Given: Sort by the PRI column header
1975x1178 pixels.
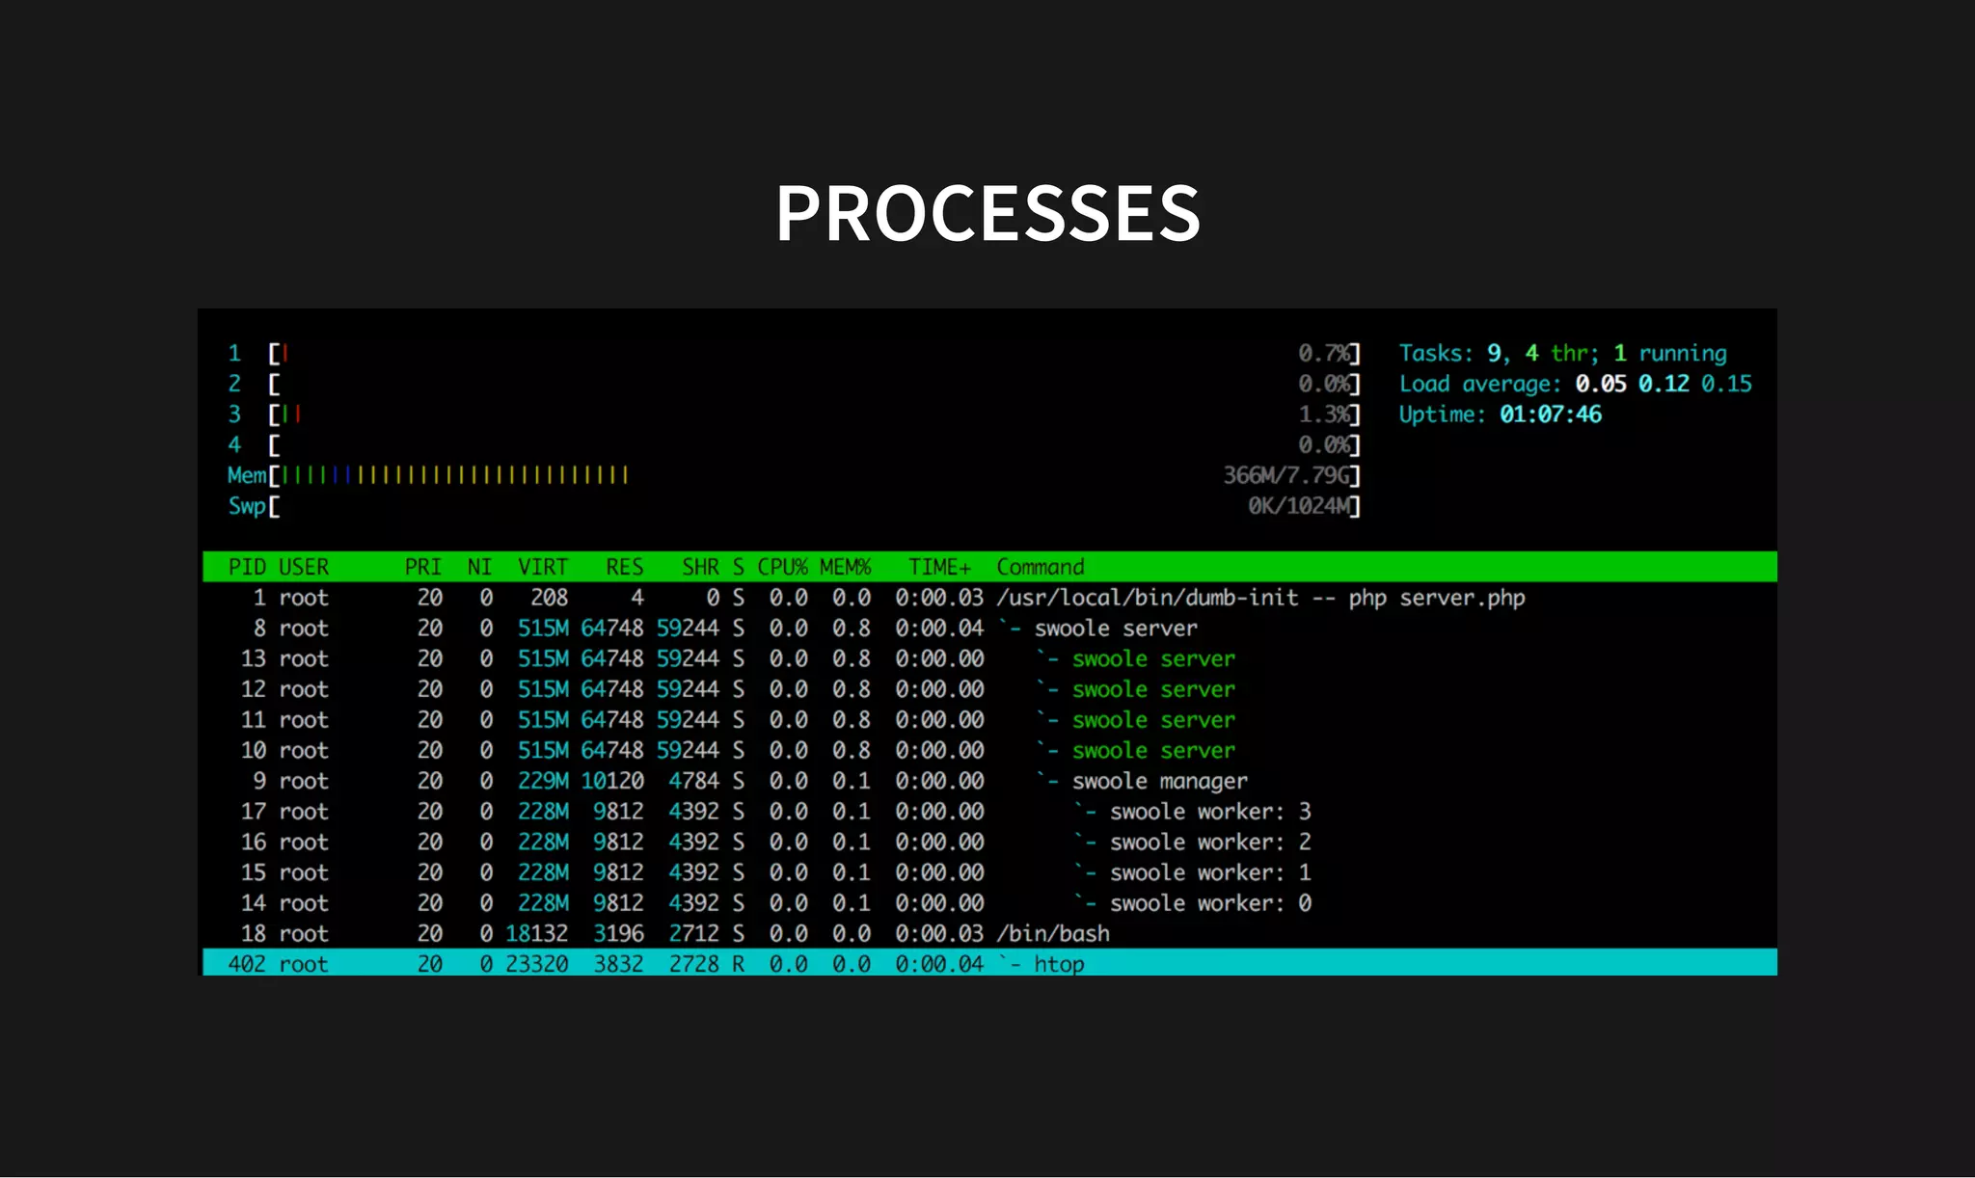Looking at the screenshot, I should 422,567.
